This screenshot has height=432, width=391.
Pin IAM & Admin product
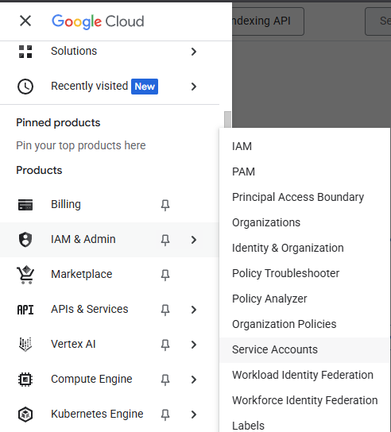(165, 240)
